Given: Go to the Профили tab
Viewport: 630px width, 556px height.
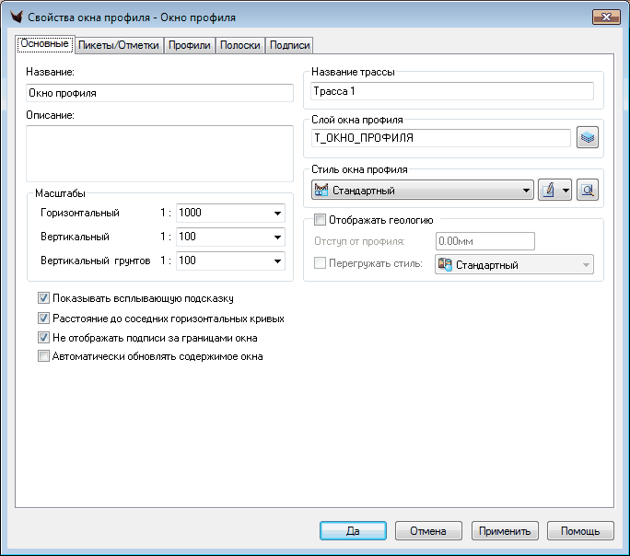Looking at the screenshot, I should (x=190, y=45).
